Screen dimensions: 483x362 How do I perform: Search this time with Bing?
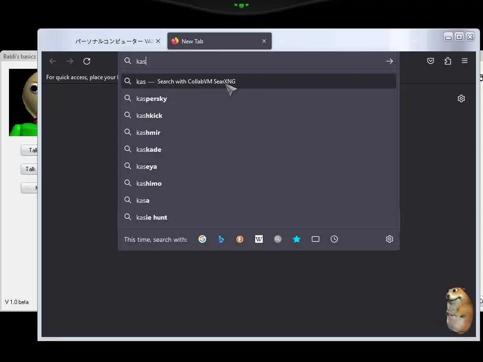221,239
